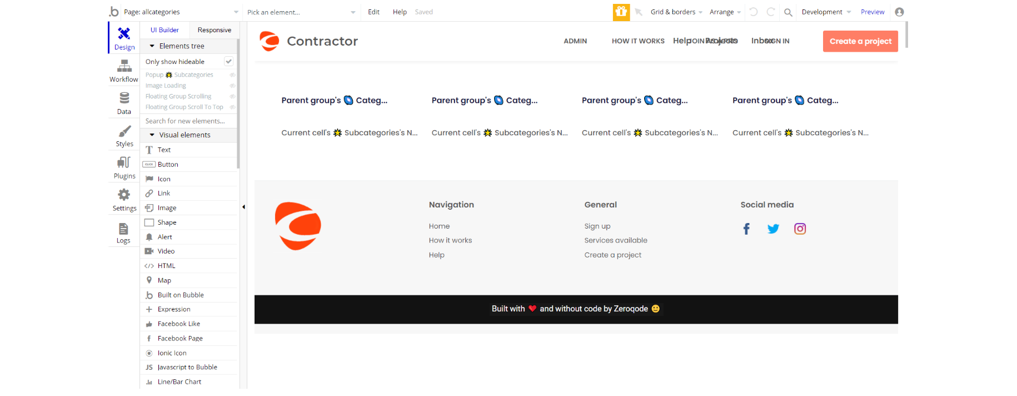Collapse the Elements tree section
The width and height of the screenshot is (1017, 396).
pyautogui.click(x=152, y=46)
